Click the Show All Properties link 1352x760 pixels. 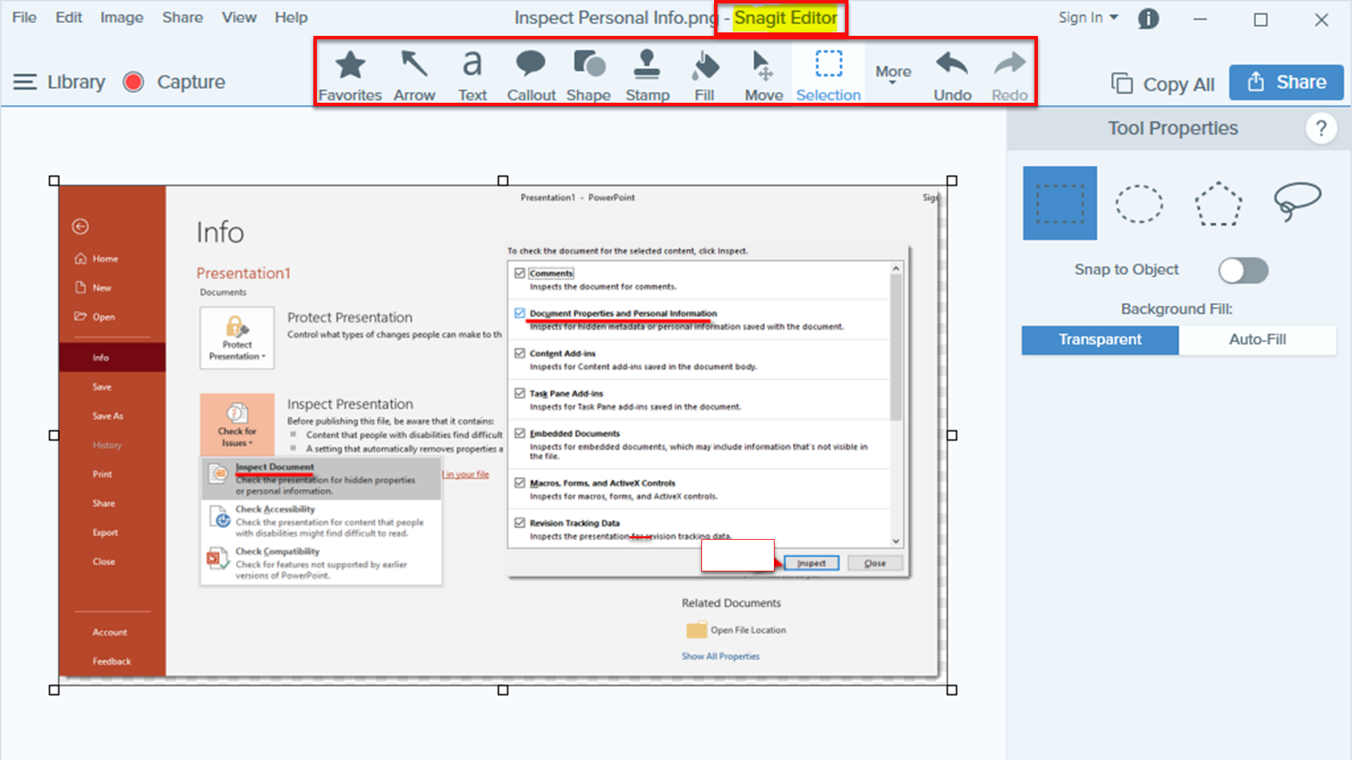720,656
